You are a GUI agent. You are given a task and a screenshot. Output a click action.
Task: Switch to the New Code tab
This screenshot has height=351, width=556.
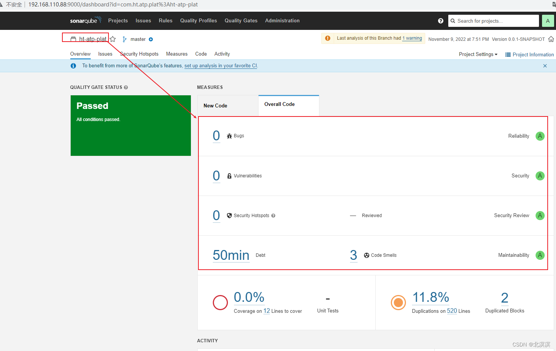(215, 106)
